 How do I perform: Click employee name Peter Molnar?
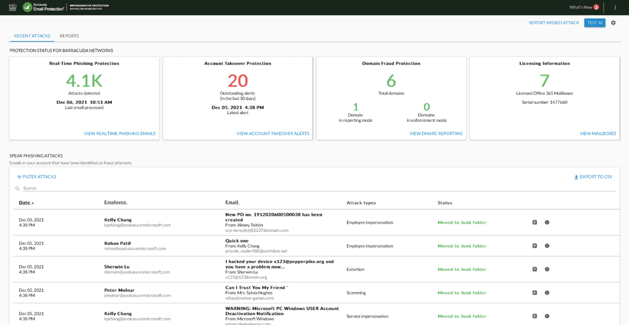tap(118, 290)
